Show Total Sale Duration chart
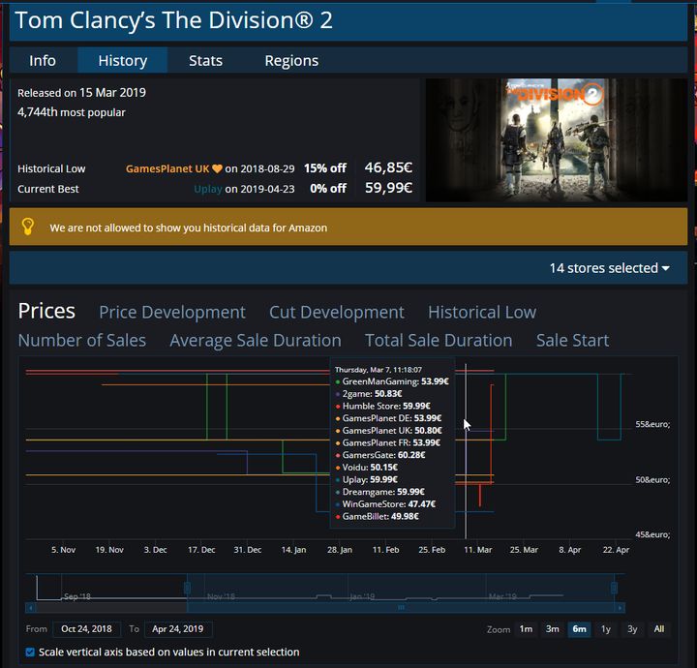This screenshot has width=697, height=668. [x=439, y=341]
